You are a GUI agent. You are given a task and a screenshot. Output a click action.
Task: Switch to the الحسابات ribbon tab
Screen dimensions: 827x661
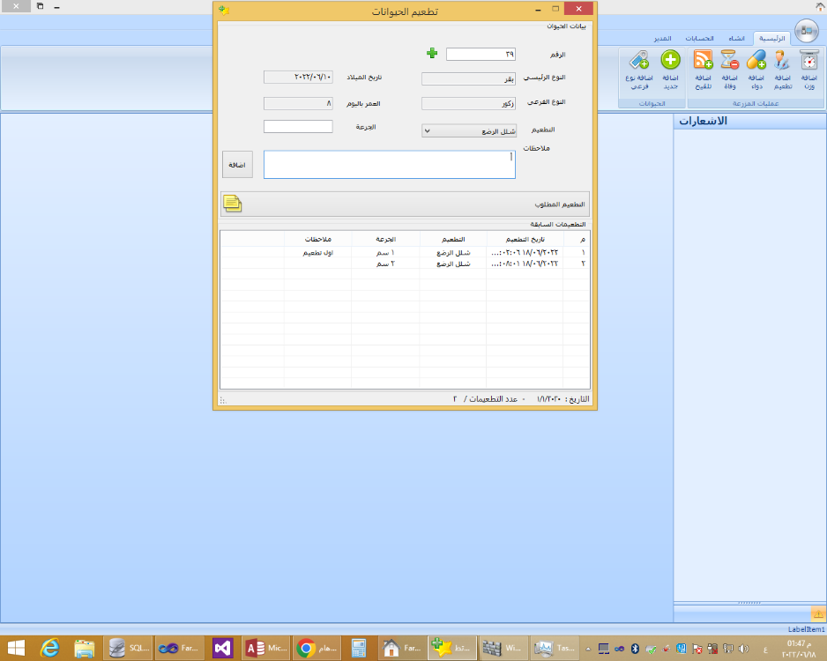[702, 40]
